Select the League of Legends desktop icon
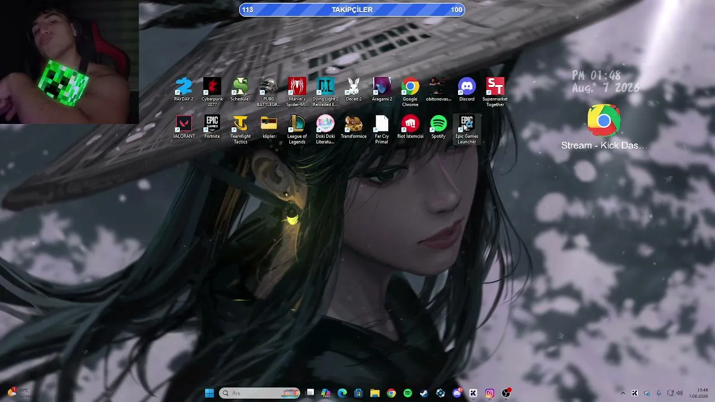The image size is (715, 402). [x=297, y=130]
